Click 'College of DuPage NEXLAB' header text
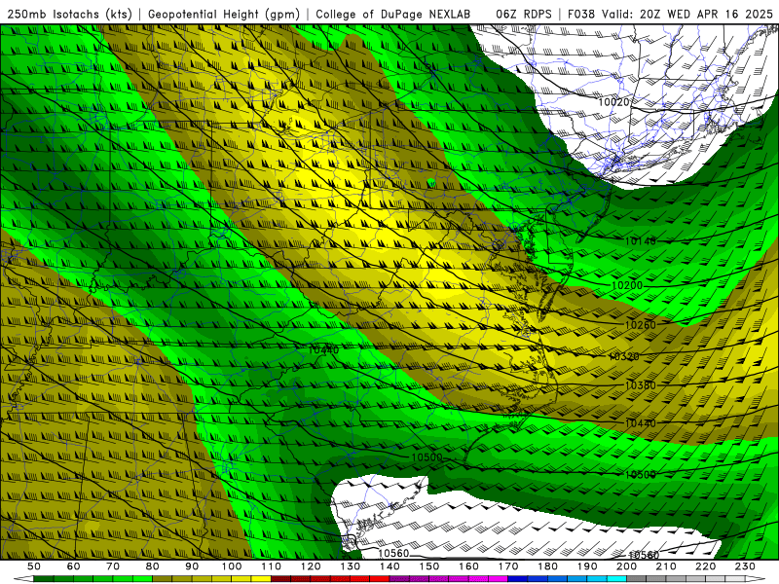 (x=393, y=14)
